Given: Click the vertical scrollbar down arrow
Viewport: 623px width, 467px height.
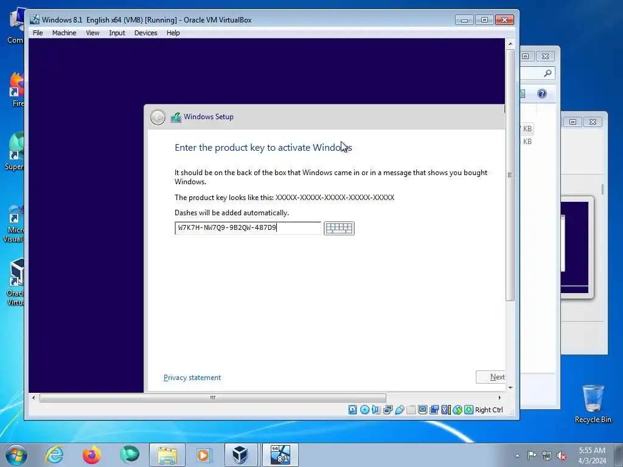Looking at the screenshot, I should (x=510, y=387).
